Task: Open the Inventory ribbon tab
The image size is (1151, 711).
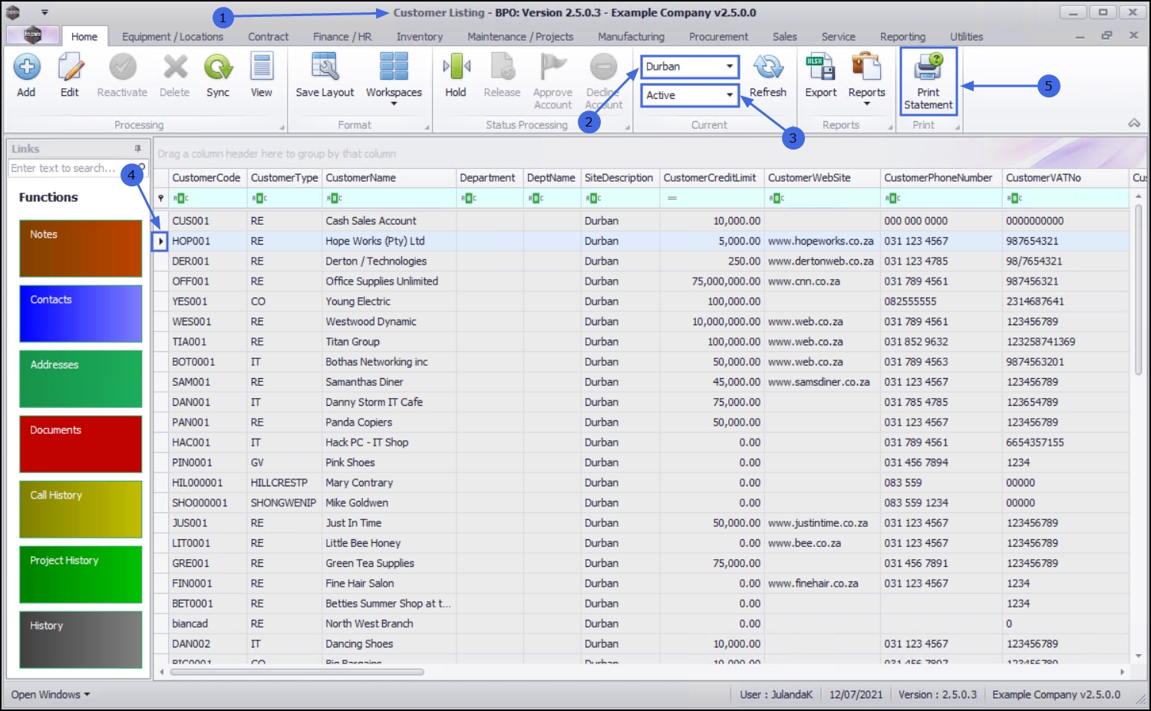Action: click(x=420, y=37)
